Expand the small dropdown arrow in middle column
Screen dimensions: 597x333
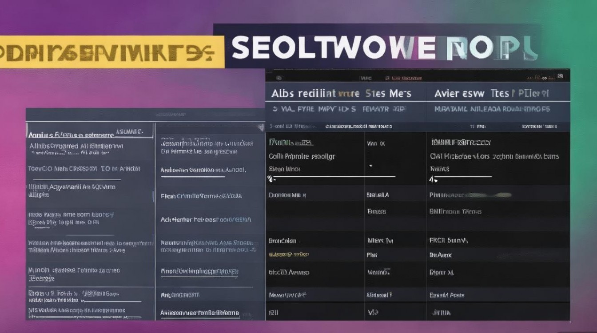[x=370, y=165]
